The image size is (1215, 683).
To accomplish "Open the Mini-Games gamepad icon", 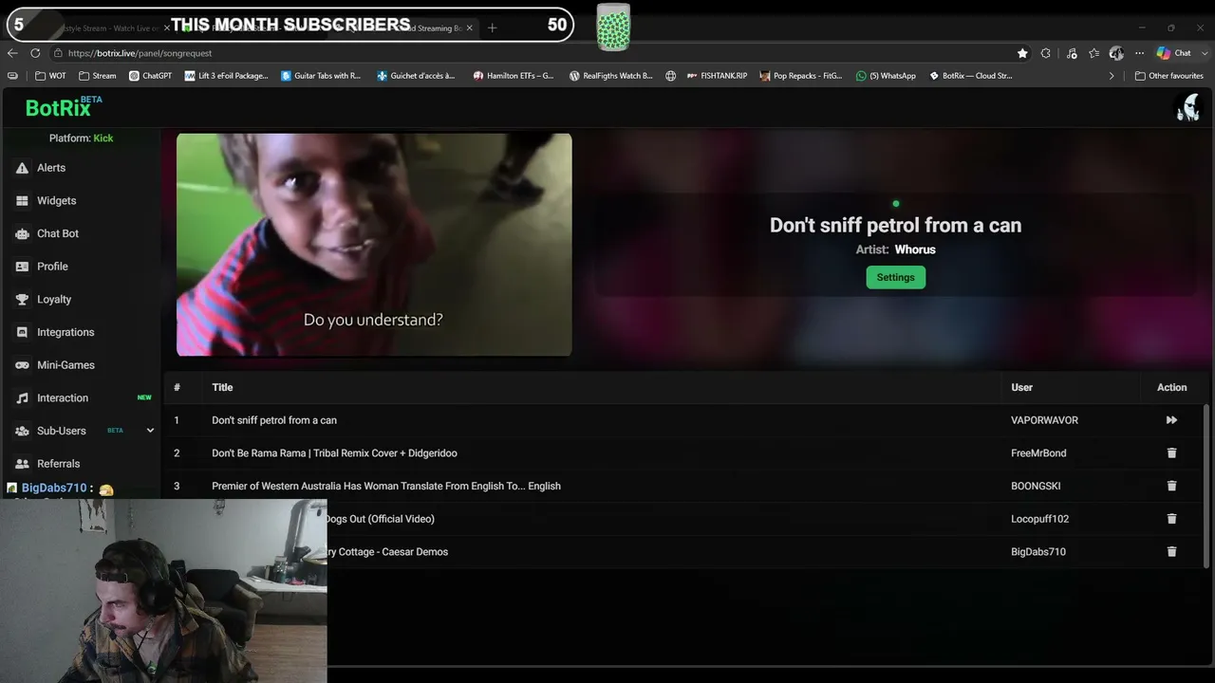I will pyautogui.click(x=22, y=365).
